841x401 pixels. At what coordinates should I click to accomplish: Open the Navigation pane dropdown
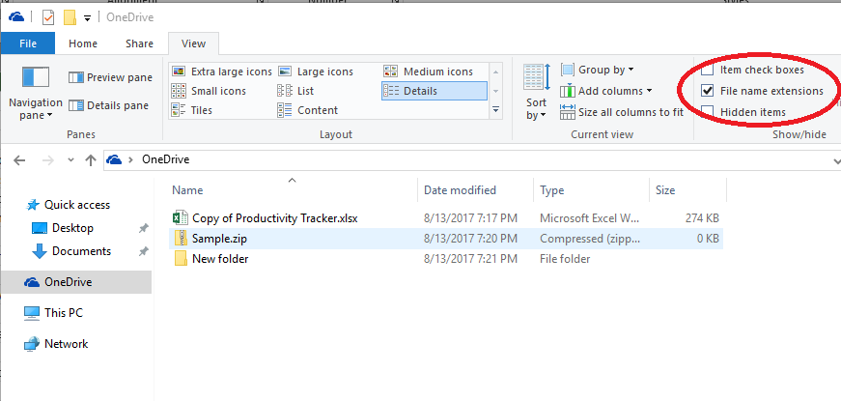(x=36, y=91)
